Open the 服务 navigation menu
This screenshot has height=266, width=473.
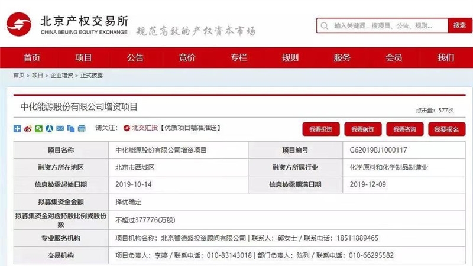click(x=342, y=58)
